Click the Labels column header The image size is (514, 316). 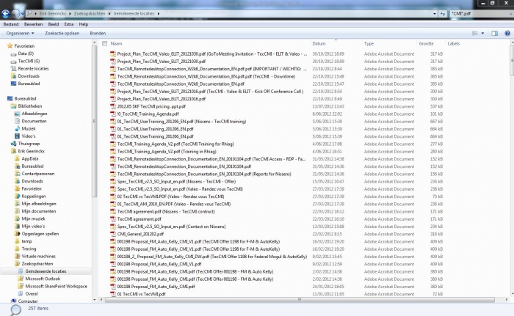454,43
